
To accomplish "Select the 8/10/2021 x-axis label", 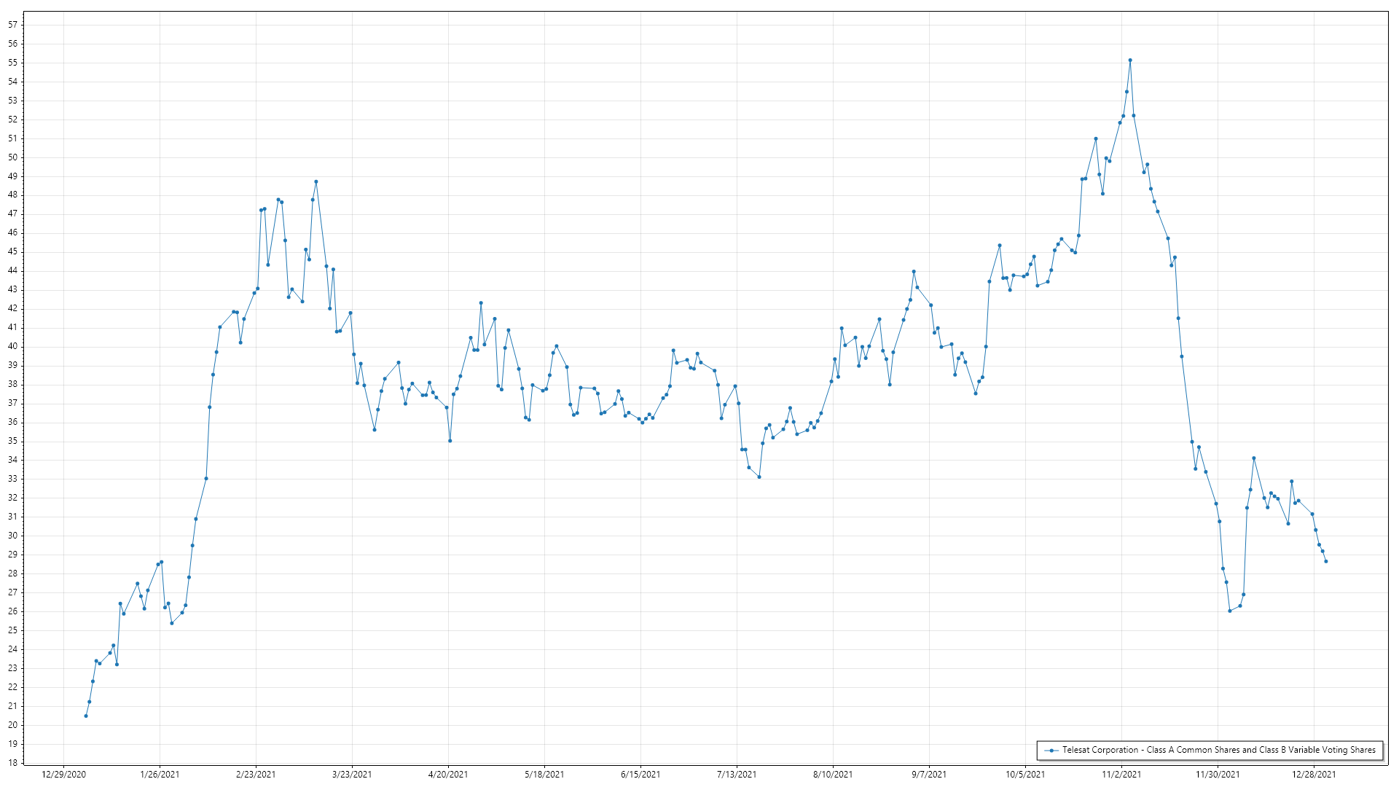I will tap(833, 774).
